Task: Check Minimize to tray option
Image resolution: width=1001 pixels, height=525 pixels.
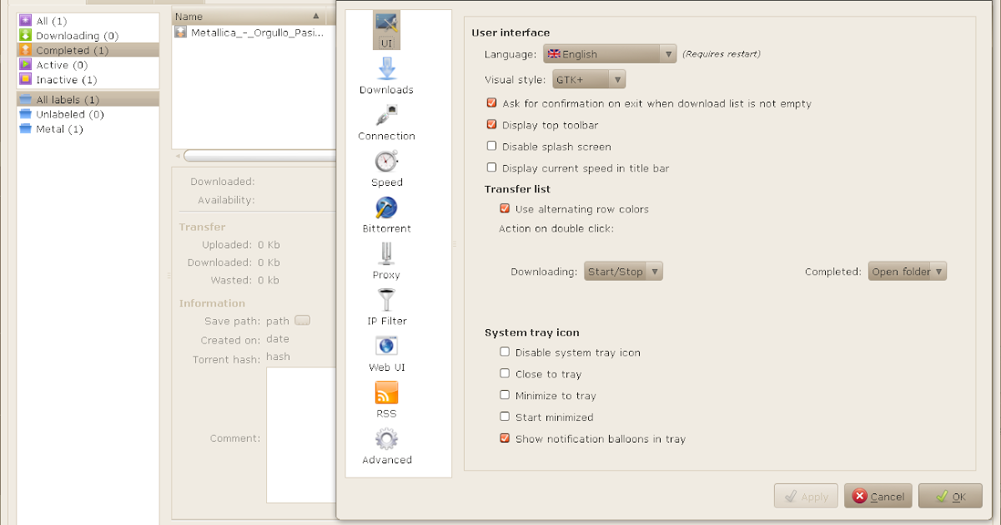Action: pos(505,395)
